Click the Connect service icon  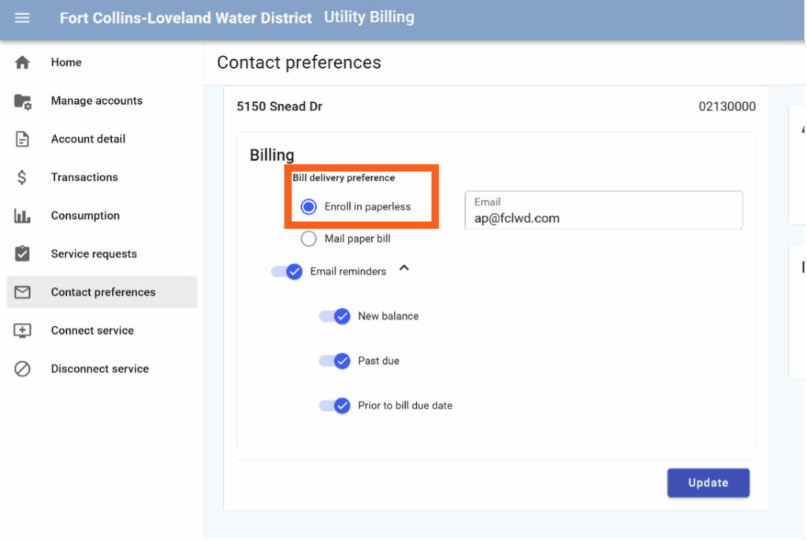22,330
